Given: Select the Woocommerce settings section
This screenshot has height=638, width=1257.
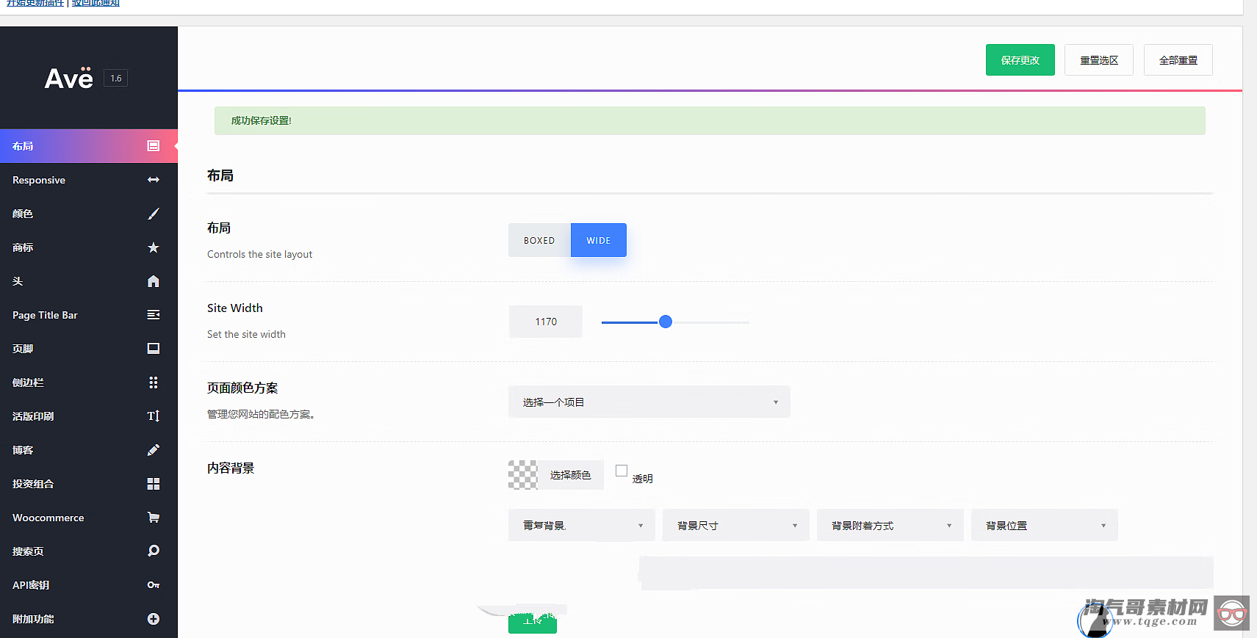Looking at the screenshot, I should 89,518.
